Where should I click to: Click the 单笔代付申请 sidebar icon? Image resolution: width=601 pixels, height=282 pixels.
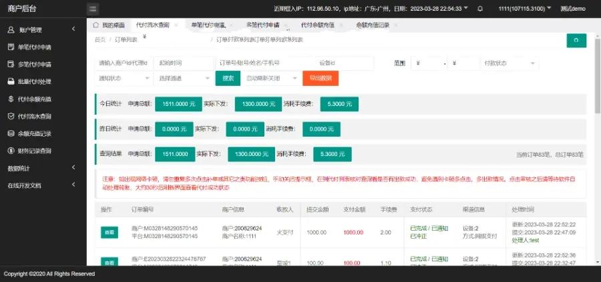coord(11,47)
